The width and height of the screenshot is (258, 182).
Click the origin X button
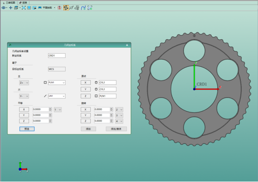pyautogui.click(x=86, y=83)
